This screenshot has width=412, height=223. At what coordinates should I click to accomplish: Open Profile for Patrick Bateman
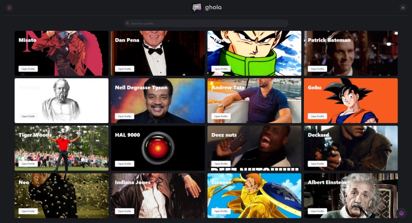coord(317,69)
